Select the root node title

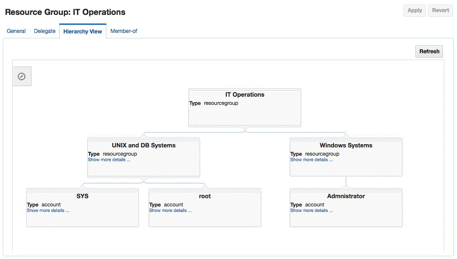click(x=205, y=196)
